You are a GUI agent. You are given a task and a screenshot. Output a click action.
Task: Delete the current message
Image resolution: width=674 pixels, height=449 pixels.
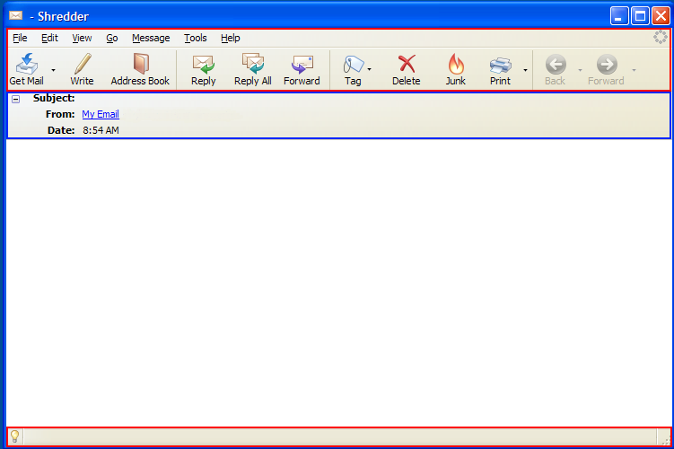click(407, 69)
